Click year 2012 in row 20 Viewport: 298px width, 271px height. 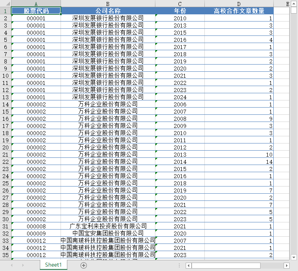pyautogui.click(x=180, y=147)
